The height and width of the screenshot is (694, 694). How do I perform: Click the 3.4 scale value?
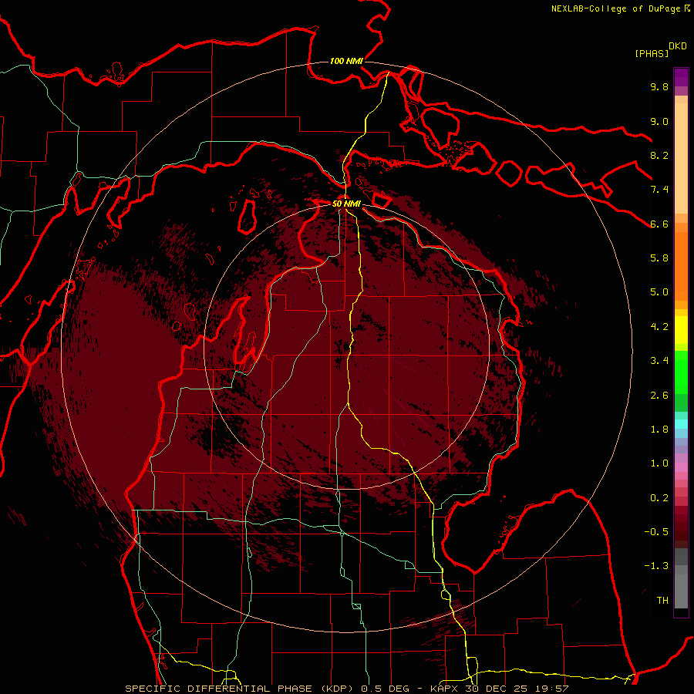tap(659, 361)
